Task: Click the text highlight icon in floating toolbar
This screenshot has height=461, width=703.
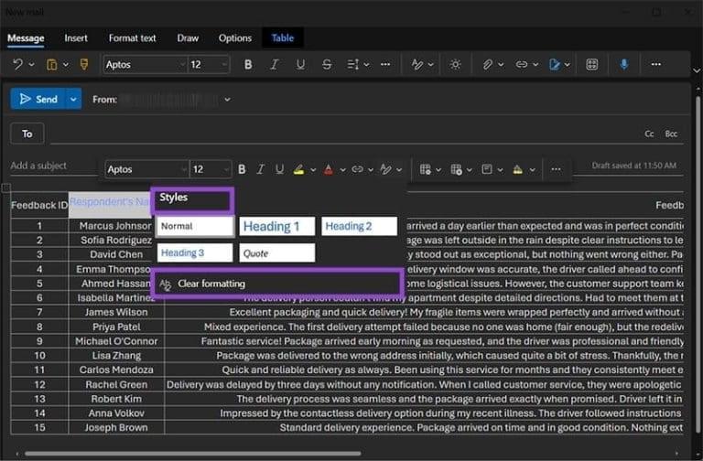Action: pyautogui.click(x=298, y=169)
